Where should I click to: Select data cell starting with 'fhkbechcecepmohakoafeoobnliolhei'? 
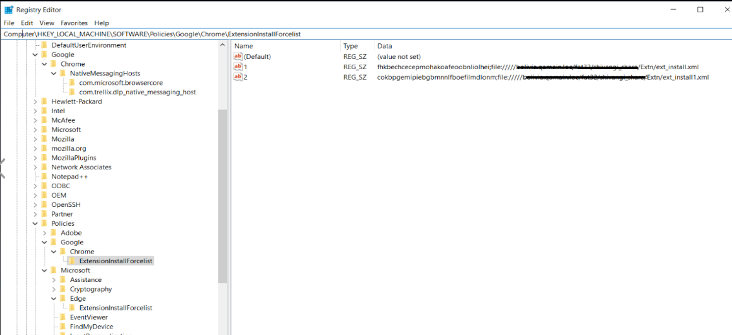point(538,67)
